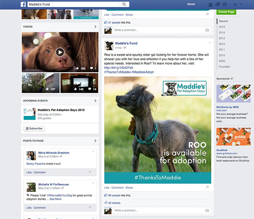Click the Sponsored ads megaphone icon
254x219 pixels.
[x=232, y=79]
